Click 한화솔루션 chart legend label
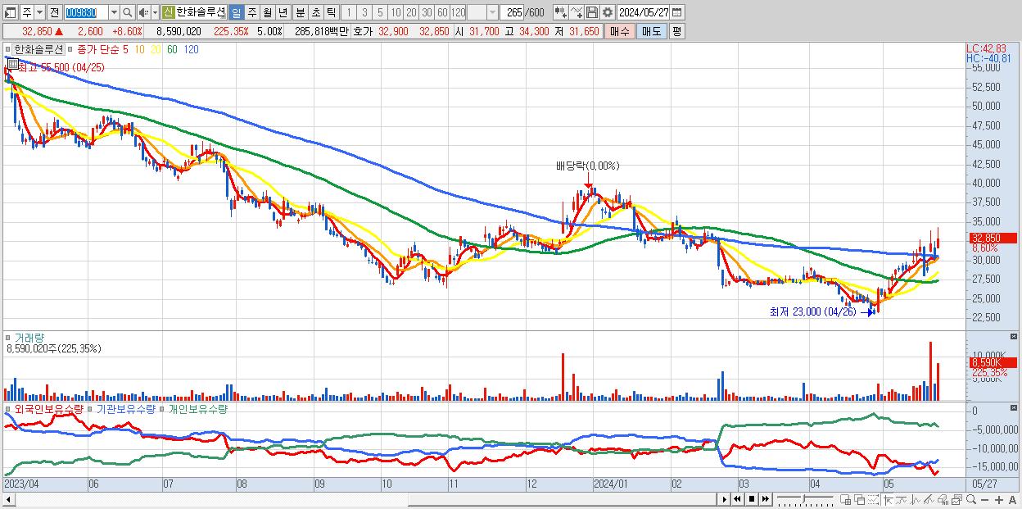The image size is (1022, 509). [x=38, y=49]
